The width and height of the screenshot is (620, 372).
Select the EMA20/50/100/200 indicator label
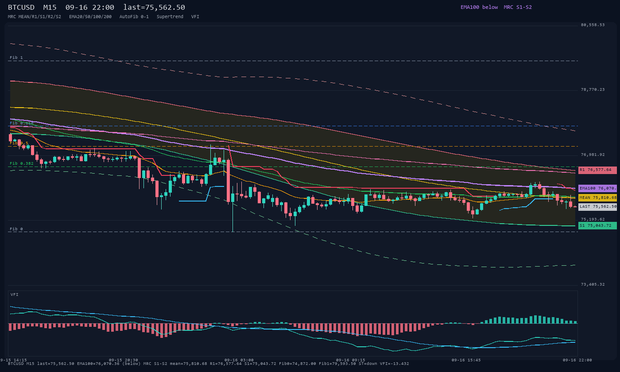click(90, 17)
